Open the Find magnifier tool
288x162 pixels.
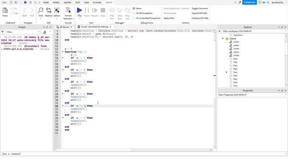(40, 10)
